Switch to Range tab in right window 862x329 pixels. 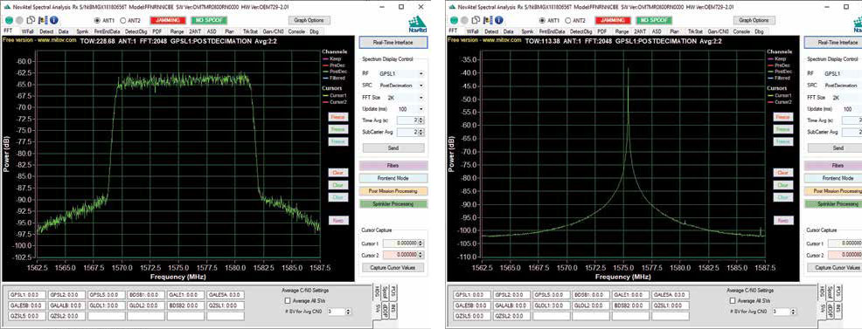point(622,31)
